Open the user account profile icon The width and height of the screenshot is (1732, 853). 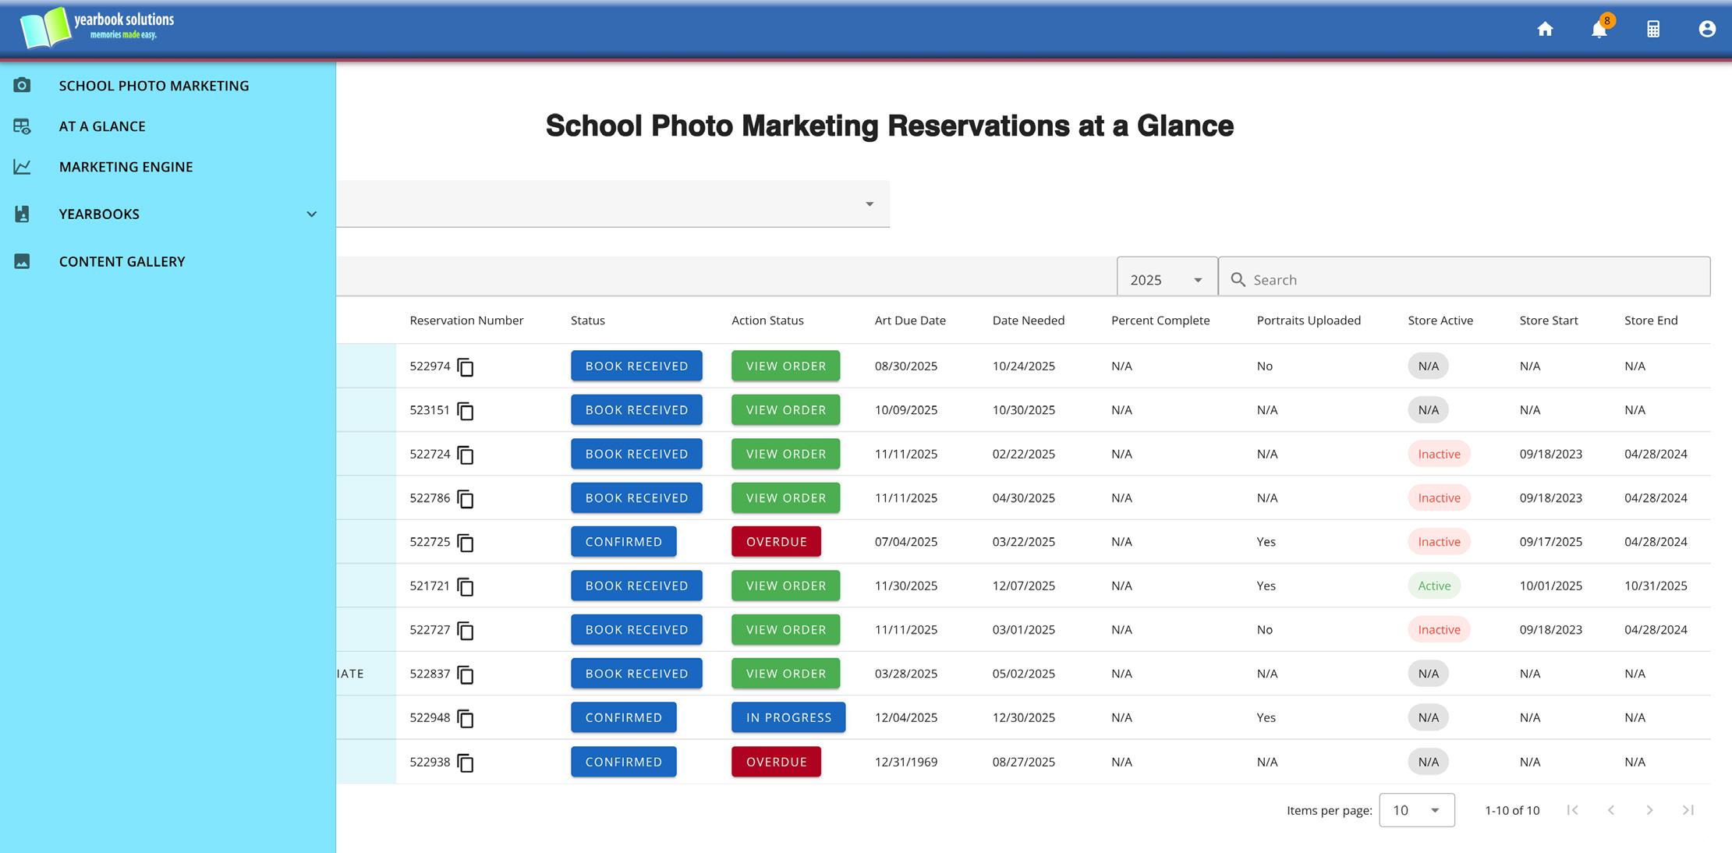(1707, 29)
